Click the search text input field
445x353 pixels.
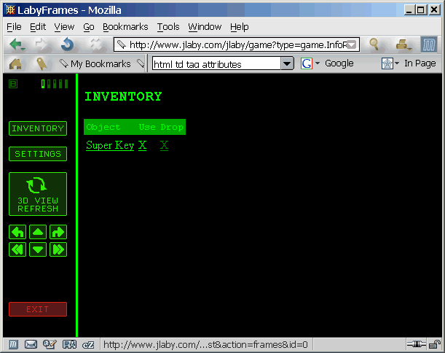click(217, 63)
